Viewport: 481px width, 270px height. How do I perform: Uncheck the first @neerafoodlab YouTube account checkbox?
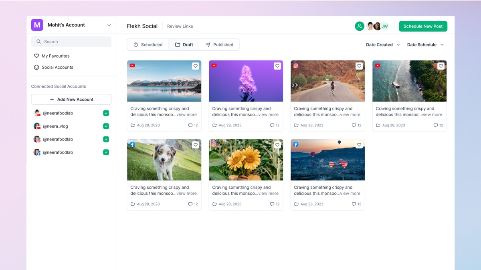106,113
